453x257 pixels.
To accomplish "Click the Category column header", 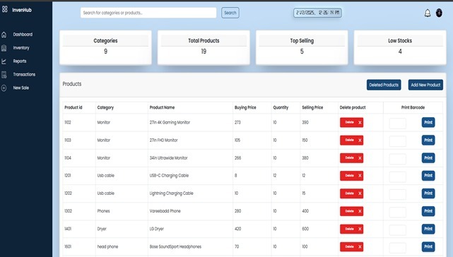I will point(105,107).
